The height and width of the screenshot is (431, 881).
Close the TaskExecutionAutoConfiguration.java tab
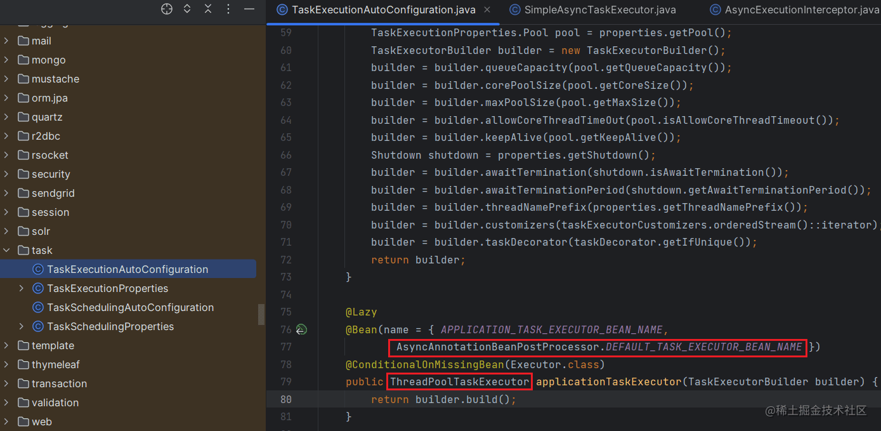coord(488,10)
